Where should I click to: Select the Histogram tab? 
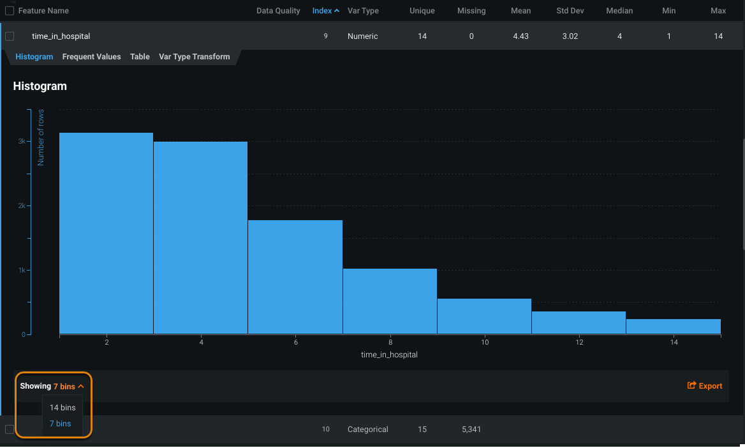click(x=34, y=57)
